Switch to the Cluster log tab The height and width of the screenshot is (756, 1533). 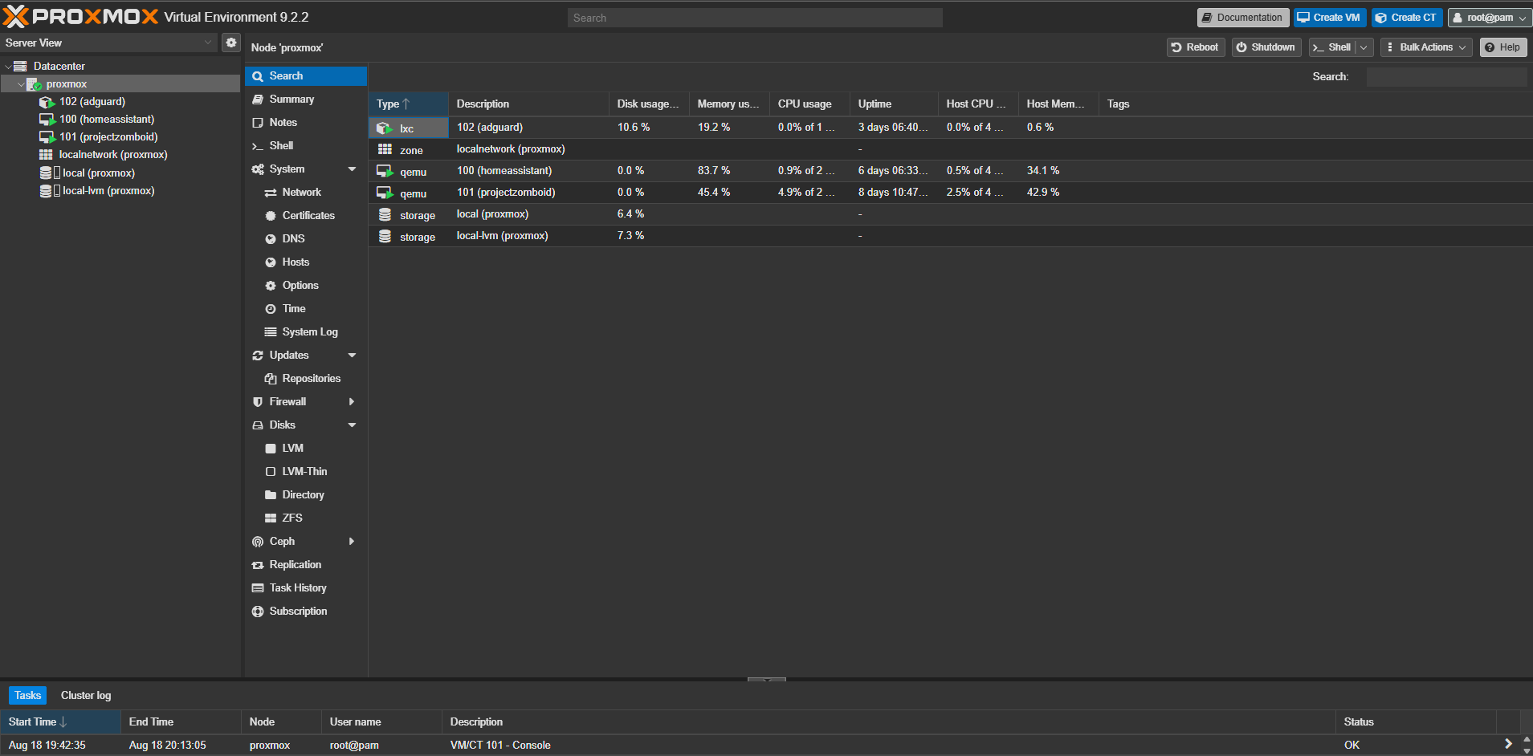coord(86,695)
